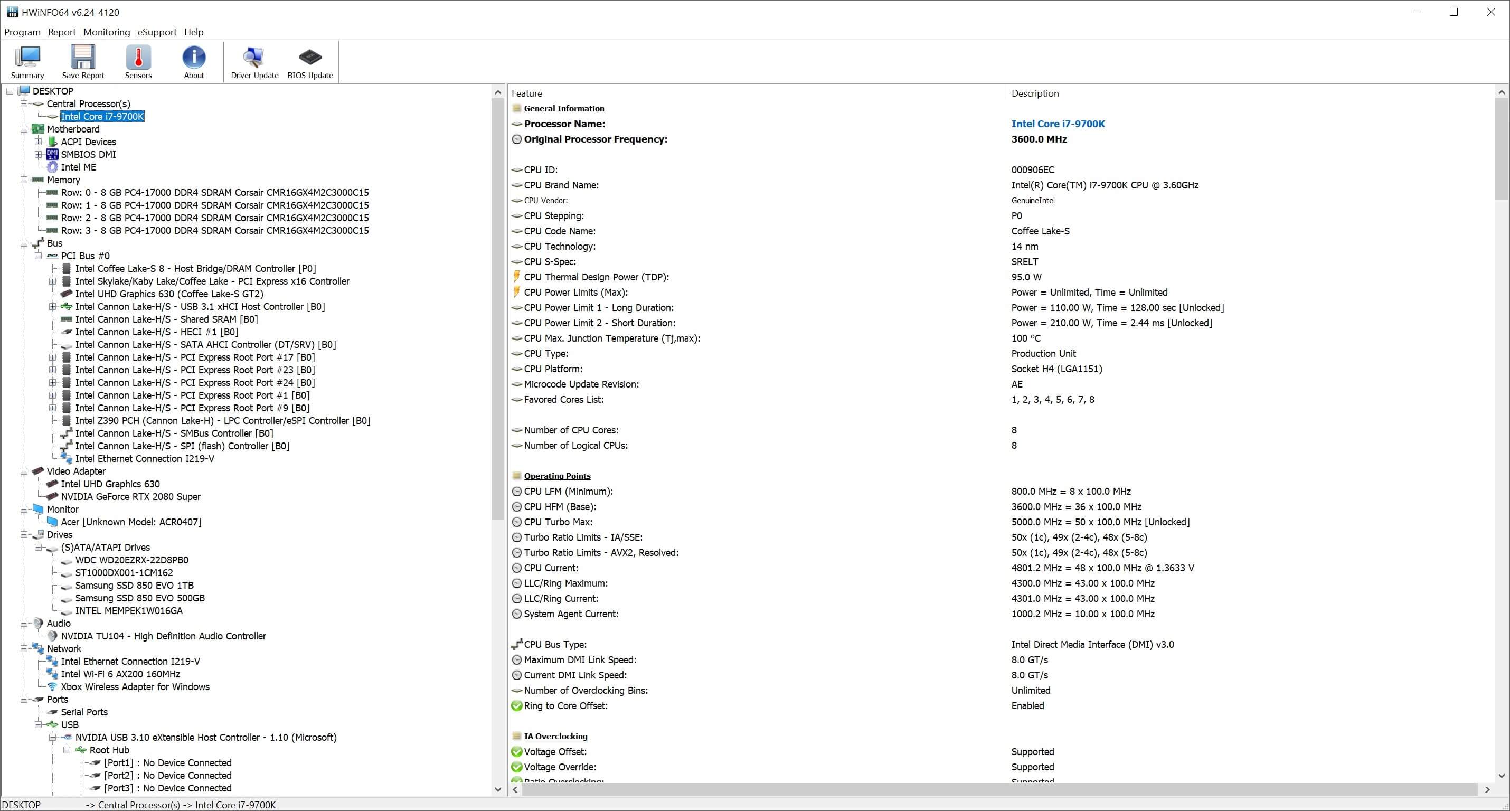Collapse the PCI Bus #0 node

(38, 256)
